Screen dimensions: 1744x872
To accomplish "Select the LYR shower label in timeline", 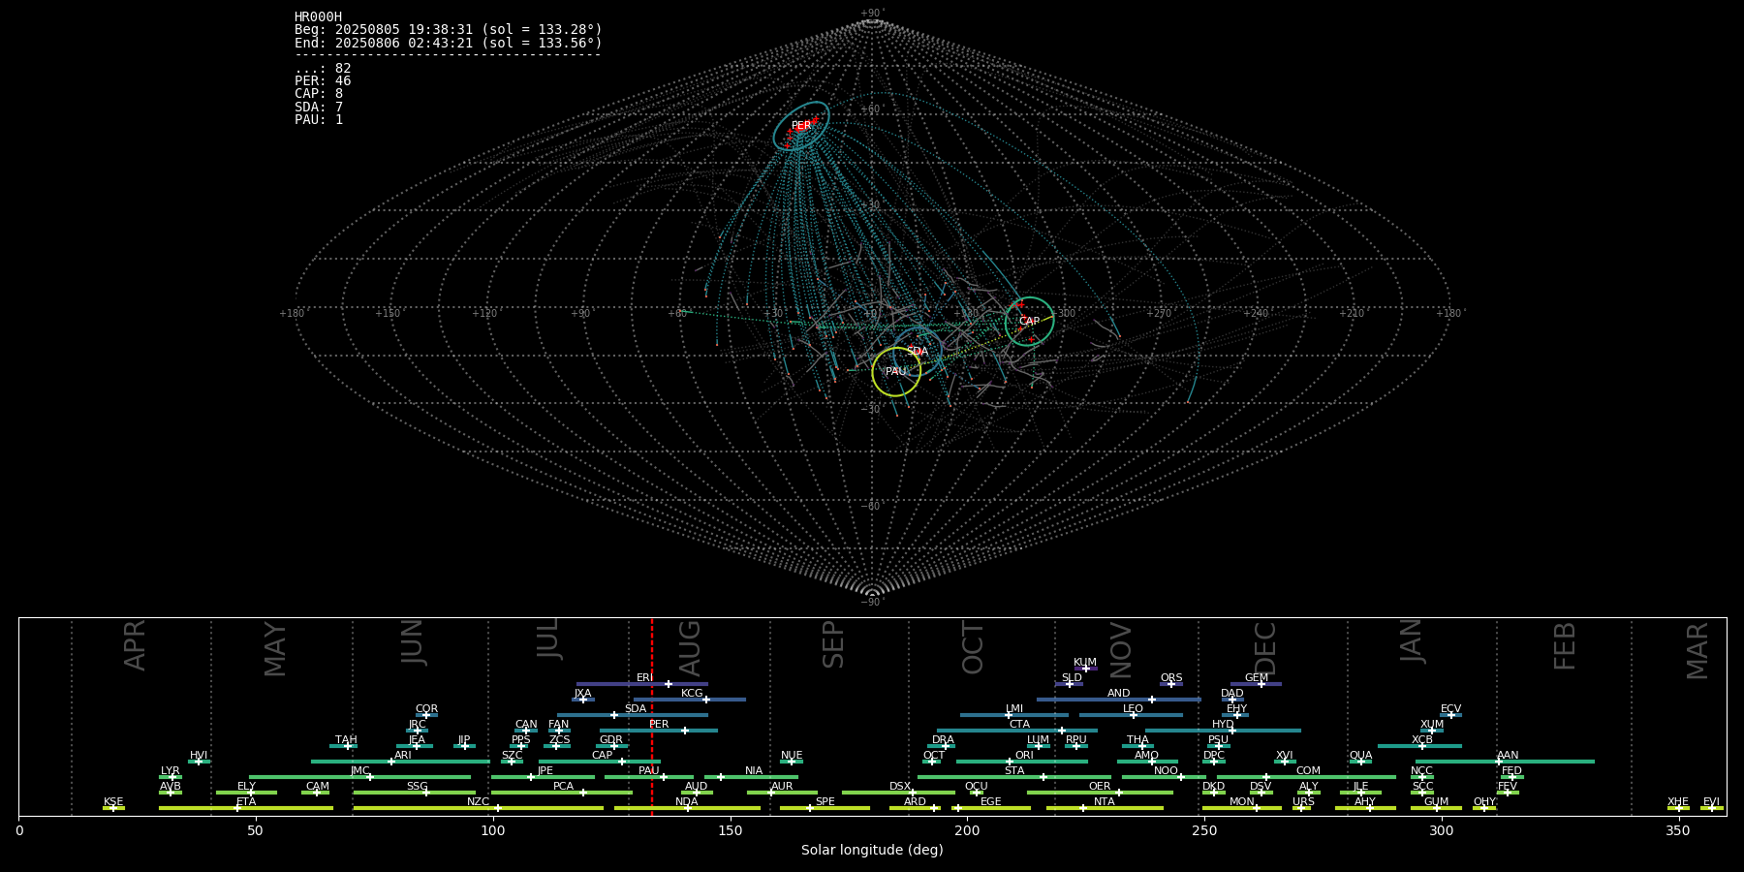I will point(171,771).
